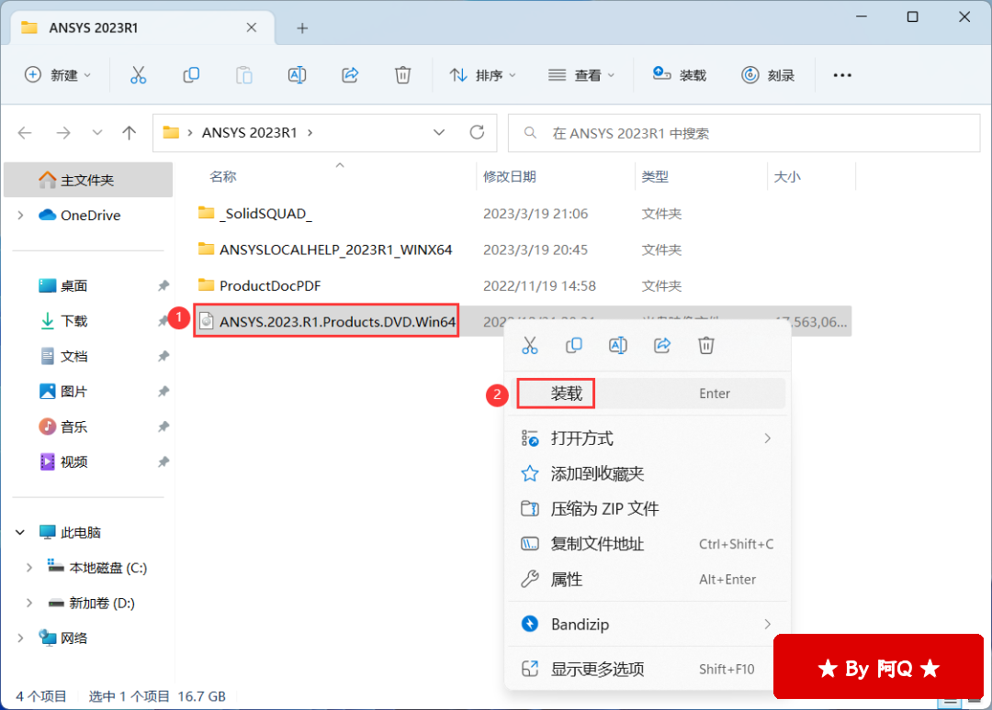Expand the OneDrive tree node

click(21, 216)
